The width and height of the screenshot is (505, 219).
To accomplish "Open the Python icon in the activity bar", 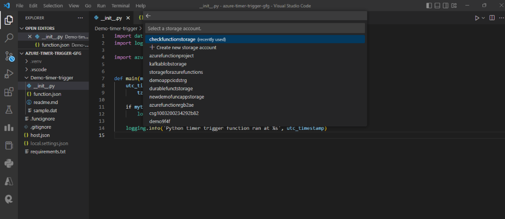I will [9, 164].
